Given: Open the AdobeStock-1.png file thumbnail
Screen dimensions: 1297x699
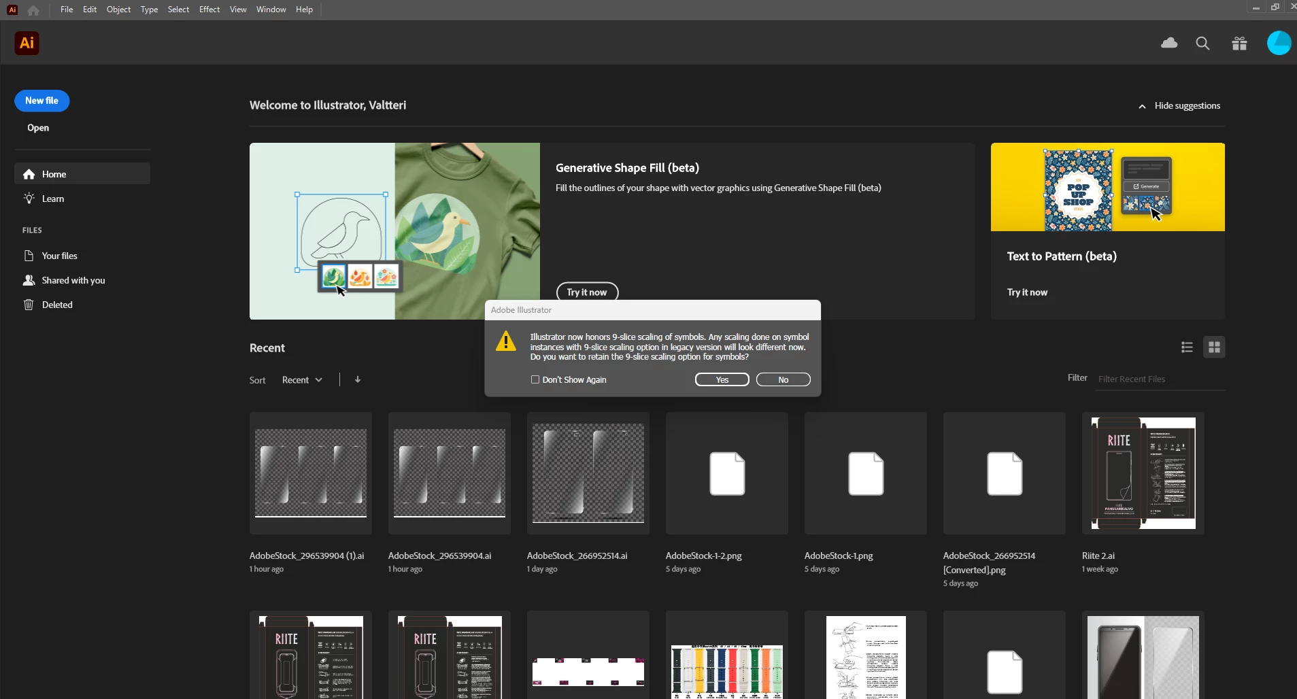Looking at the screenshot, I should point(866,473).
